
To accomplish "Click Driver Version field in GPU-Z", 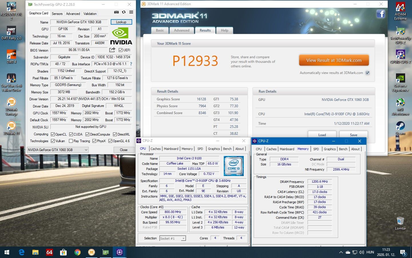I will [x=91, y=99].
